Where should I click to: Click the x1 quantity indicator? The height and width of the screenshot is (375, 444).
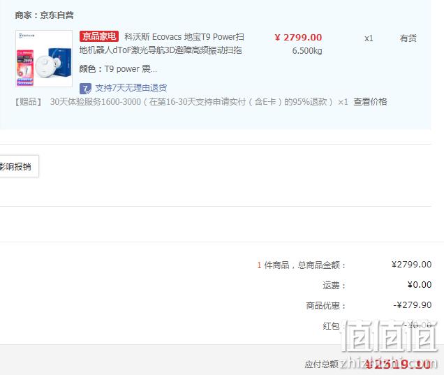[369, 38]
